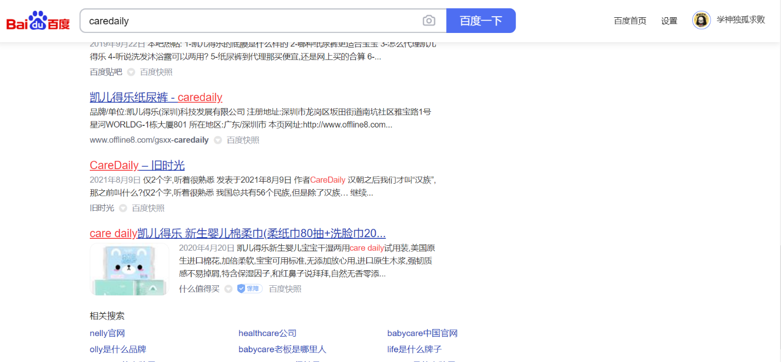
Task: Search related term nelly官网
Action: (107, 333)
